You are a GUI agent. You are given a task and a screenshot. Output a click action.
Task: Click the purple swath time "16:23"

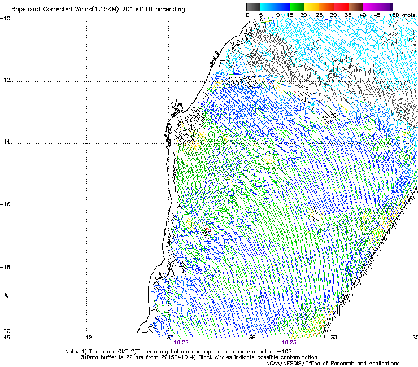point(289,343)
